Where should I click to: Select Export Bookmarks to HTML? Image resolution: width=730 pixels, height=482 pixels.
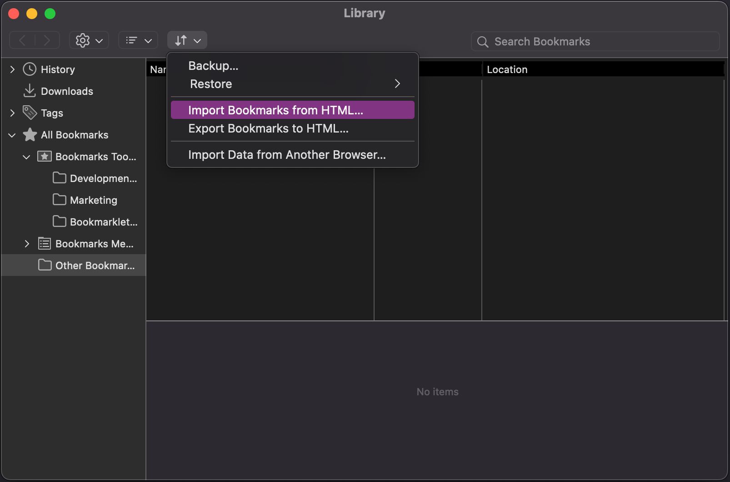tap(268, 128)
